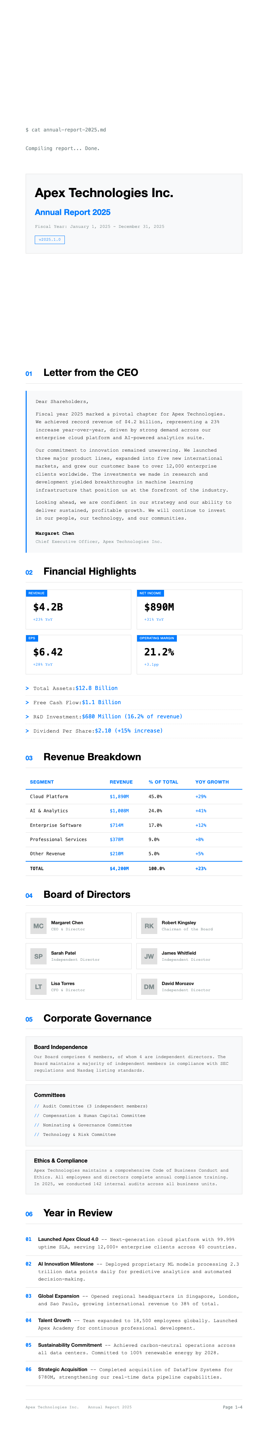Click the $1.1 Billion free cash flow value
Screen dimensions: 268x1436
click(101, 702)
